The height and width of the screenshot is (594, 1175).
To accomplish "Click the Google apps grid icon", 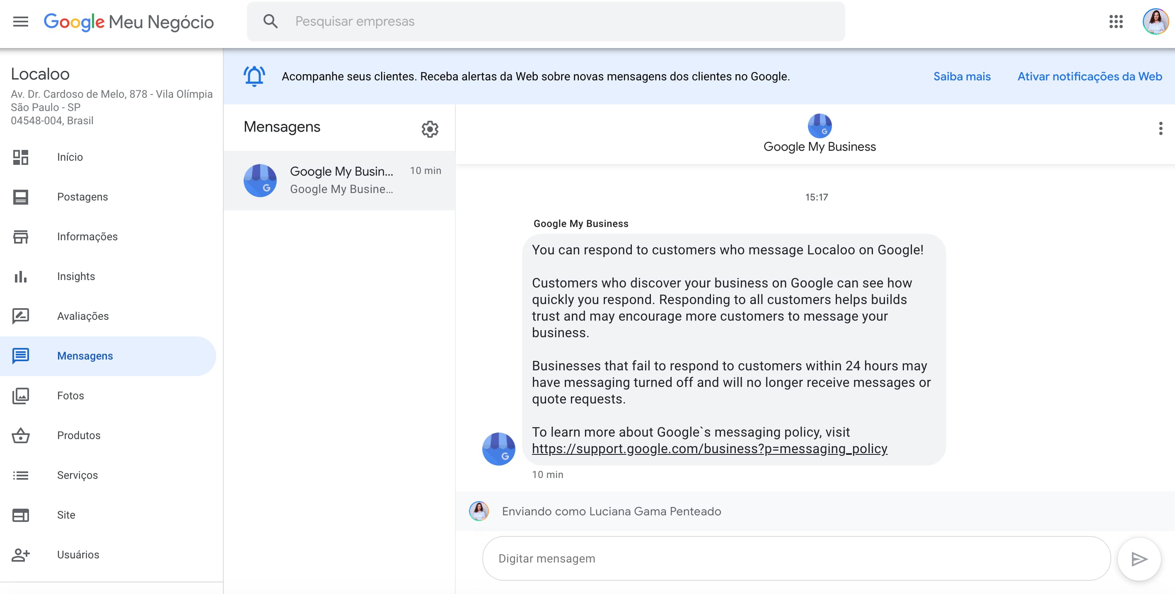I will [x=1115, y=22].
